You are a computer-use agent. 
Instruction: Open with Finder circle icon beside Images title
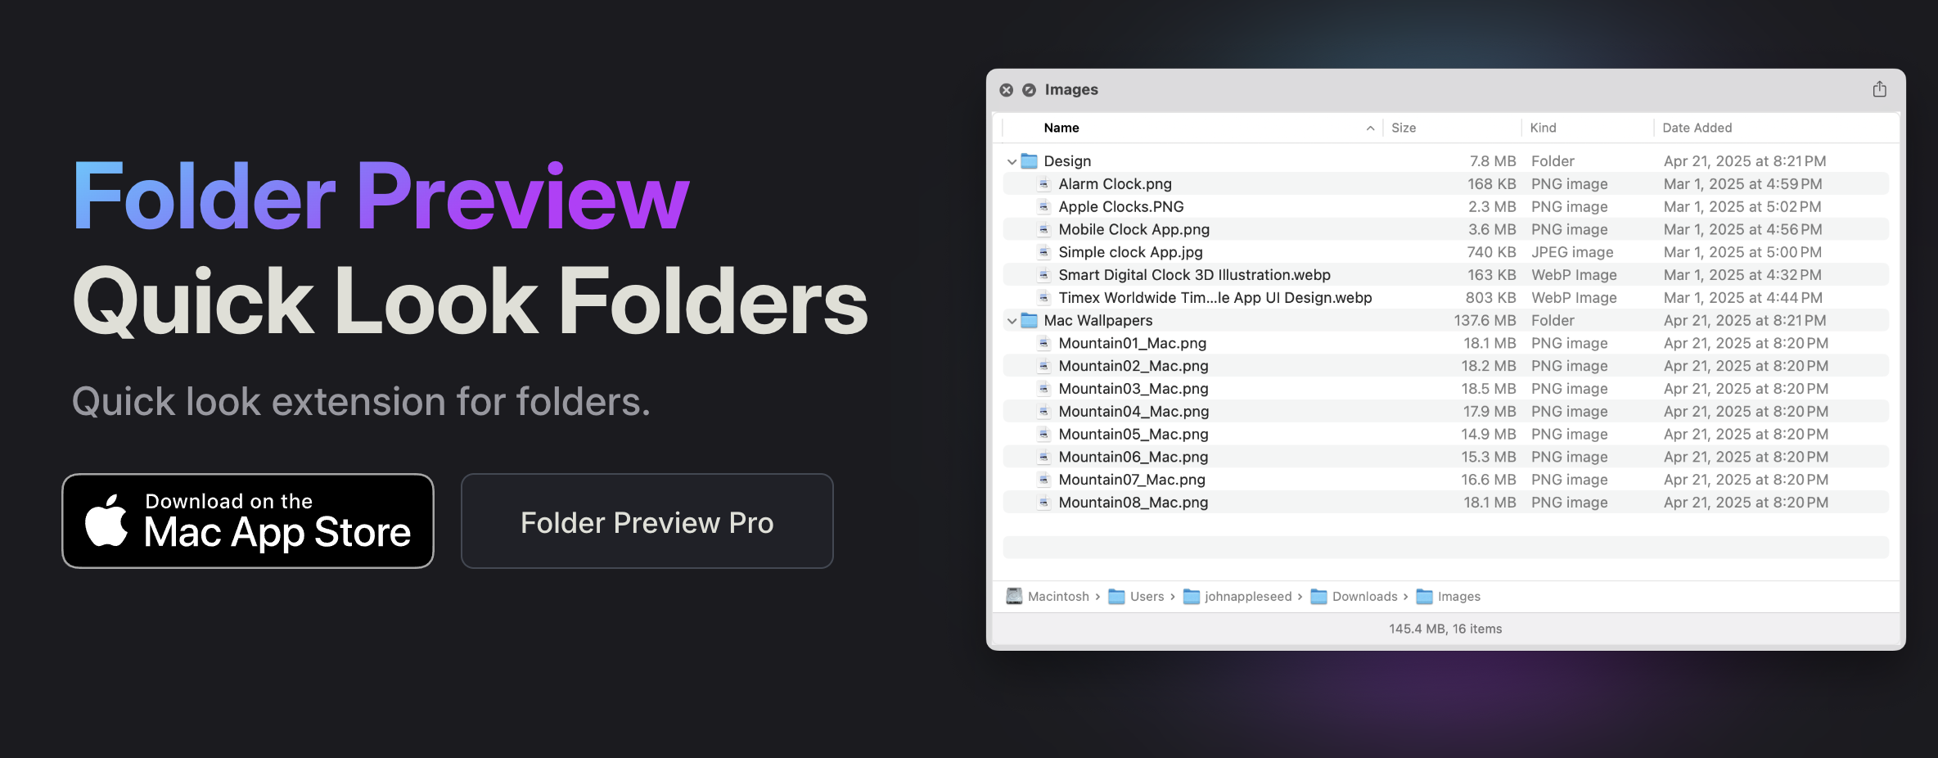click(1030, 90)
